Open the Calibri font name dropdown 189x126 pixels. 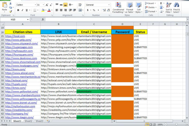point(35,5)
